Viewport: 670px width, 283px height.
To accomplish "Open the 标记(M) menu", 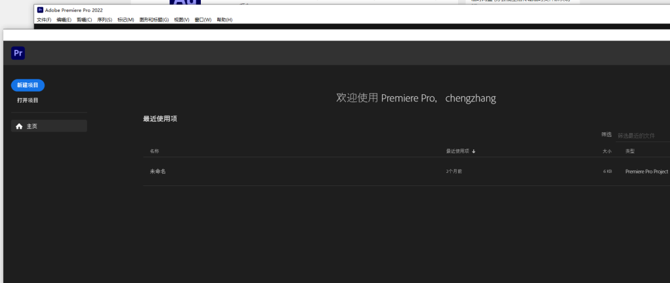I will pyautogui.click(x=125, y=20).
